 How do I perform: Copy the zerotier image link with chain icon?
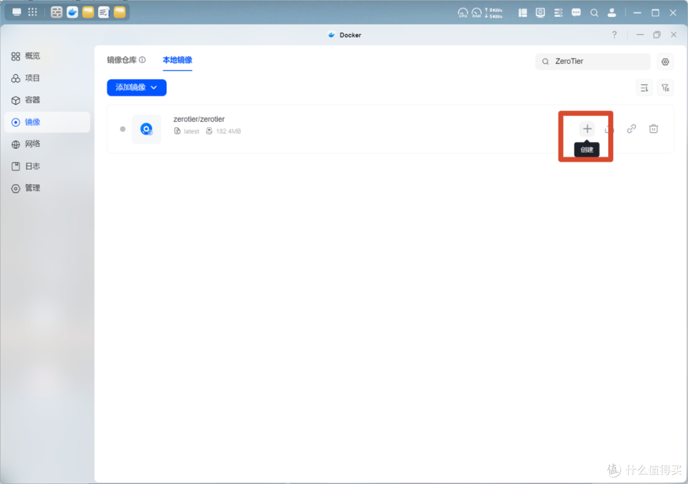pos(631,129)
